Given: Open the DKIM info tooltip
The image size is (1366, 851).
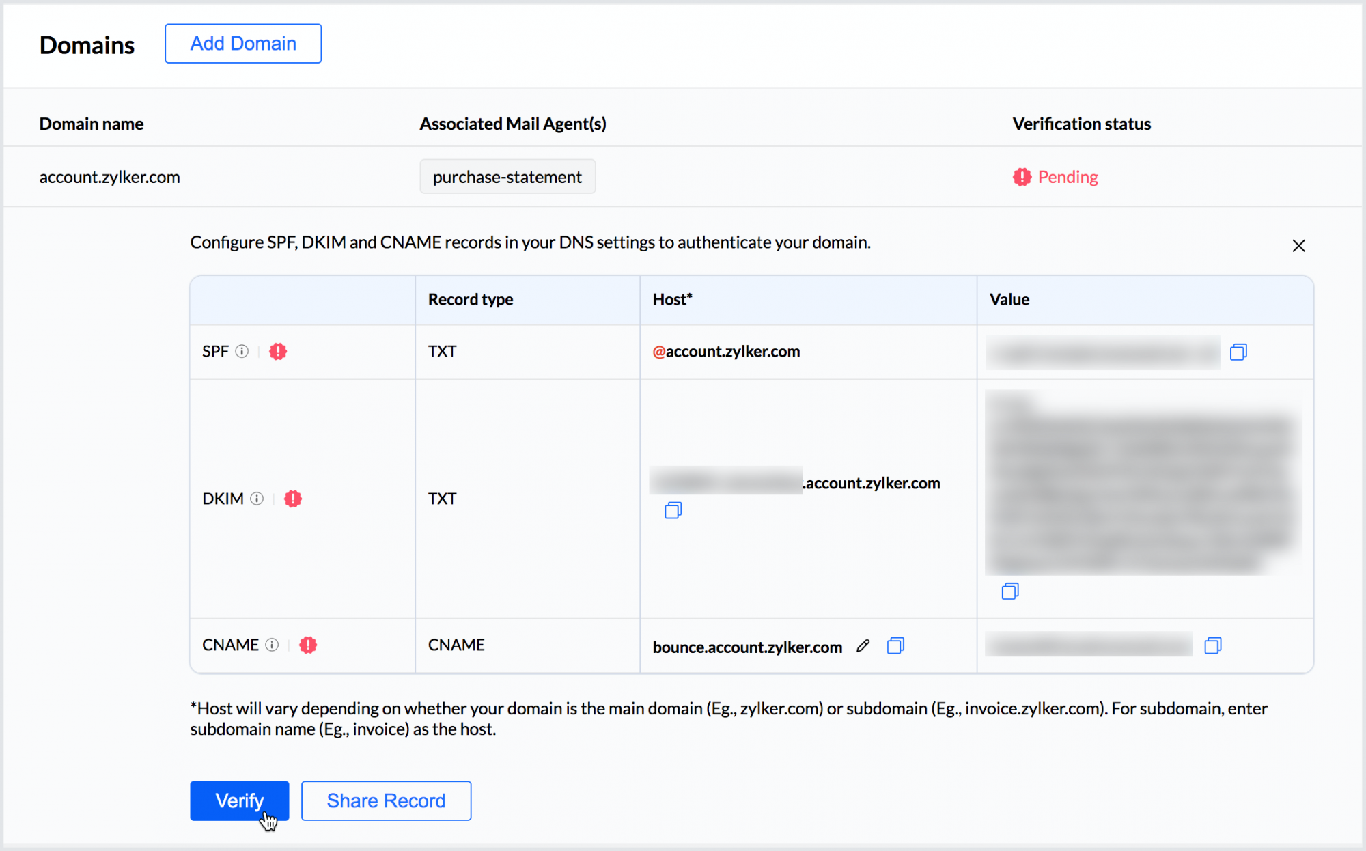Looking at the screenshot, I should point(257,499).
